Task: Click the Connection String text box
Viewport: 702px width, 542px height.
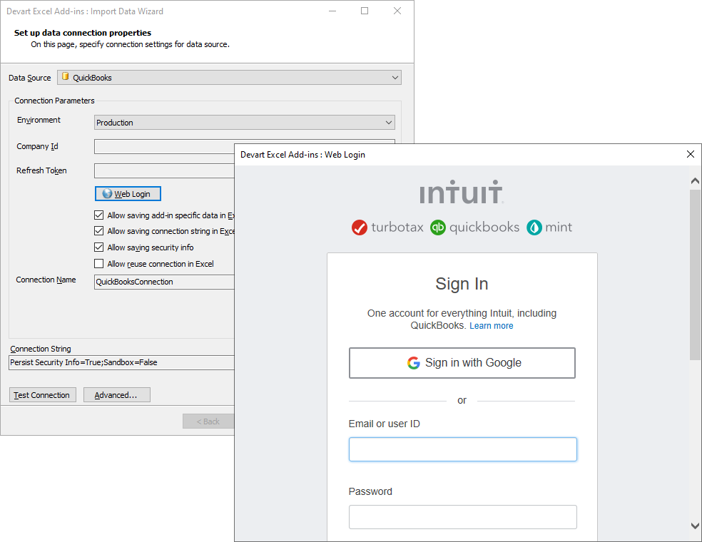Action: click(x=121, y=362)
